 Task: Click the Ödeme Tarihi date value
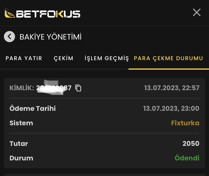171,108
